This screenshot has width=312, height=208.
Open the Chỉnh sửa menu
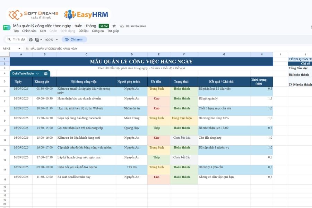point(29,31)
